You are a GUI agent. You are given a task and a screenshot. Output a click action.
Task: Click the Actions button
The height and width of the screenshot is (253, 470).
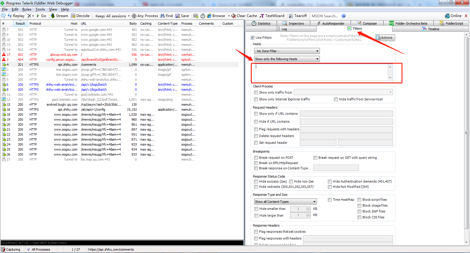pyautogui.click(x=385, y=38)
